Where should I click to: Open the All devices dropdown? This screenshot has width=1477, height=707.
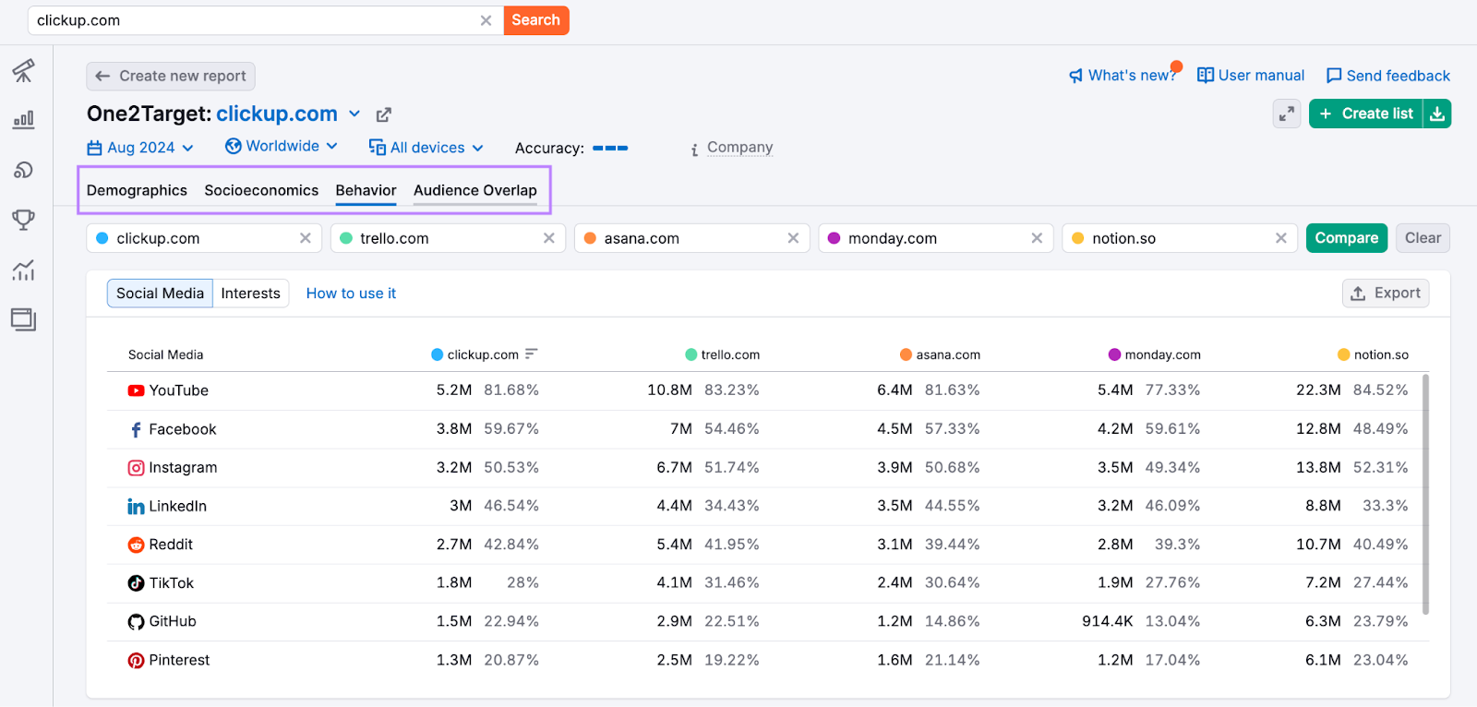[426, 148]
